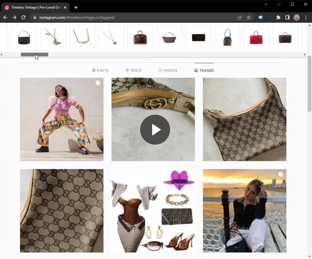Open the black duffle handbag product thumbnail
Screen dimensions: 312x259
click(285, 38)
